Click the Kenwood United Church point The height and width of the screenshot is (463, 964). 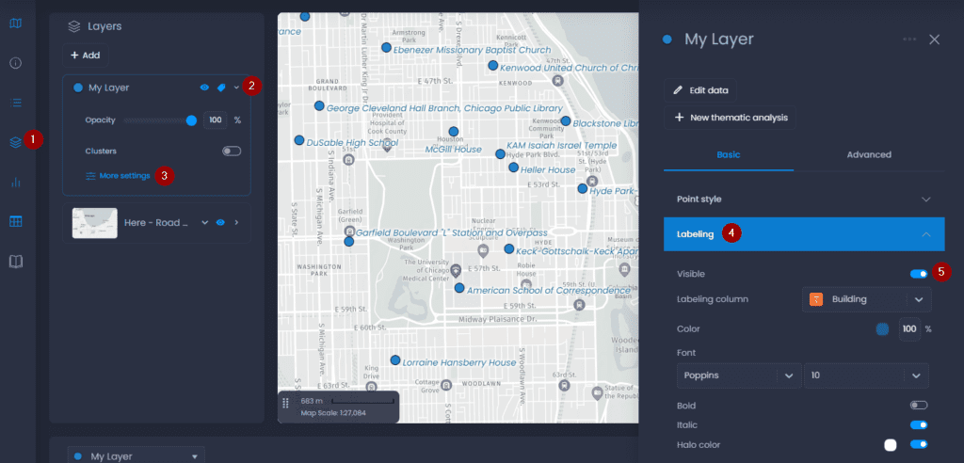pyautogui.click(x=492, y=65)
